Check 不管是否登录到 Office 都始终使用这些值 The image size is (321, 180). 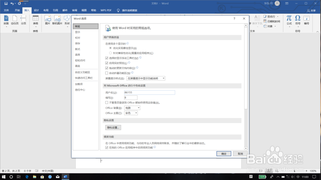tap(107, 103)
